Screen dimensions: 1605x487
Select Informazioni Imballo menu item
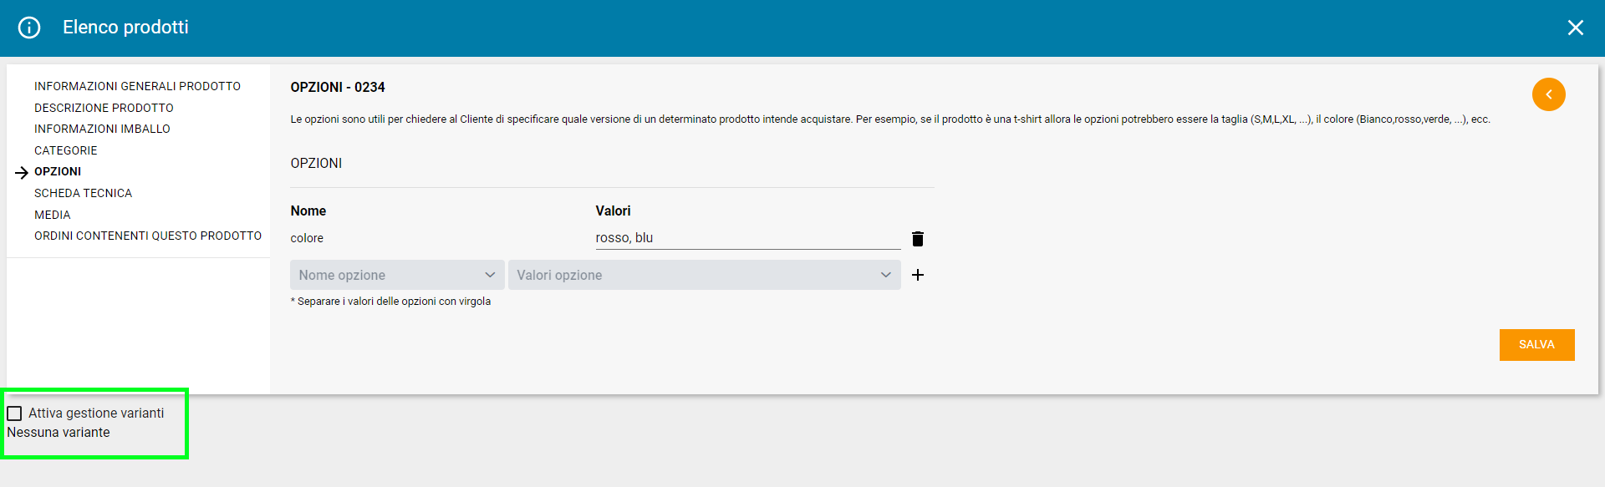point(102,129)
